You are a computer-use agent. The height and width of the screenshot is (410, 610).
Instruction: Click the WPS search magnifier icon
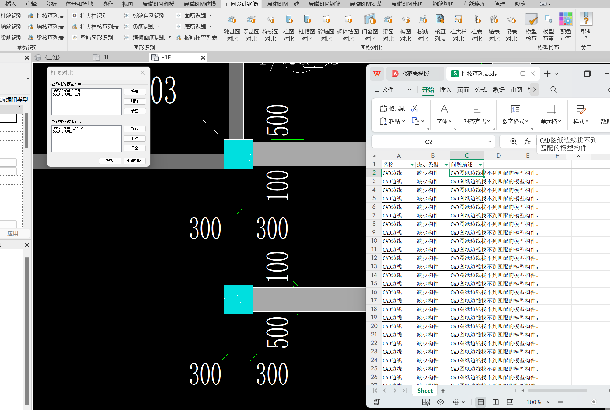tap(554, 90)
